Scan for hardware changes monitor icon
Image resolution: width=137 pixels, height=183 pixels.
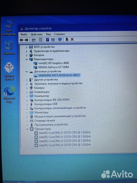pos(60,40)
